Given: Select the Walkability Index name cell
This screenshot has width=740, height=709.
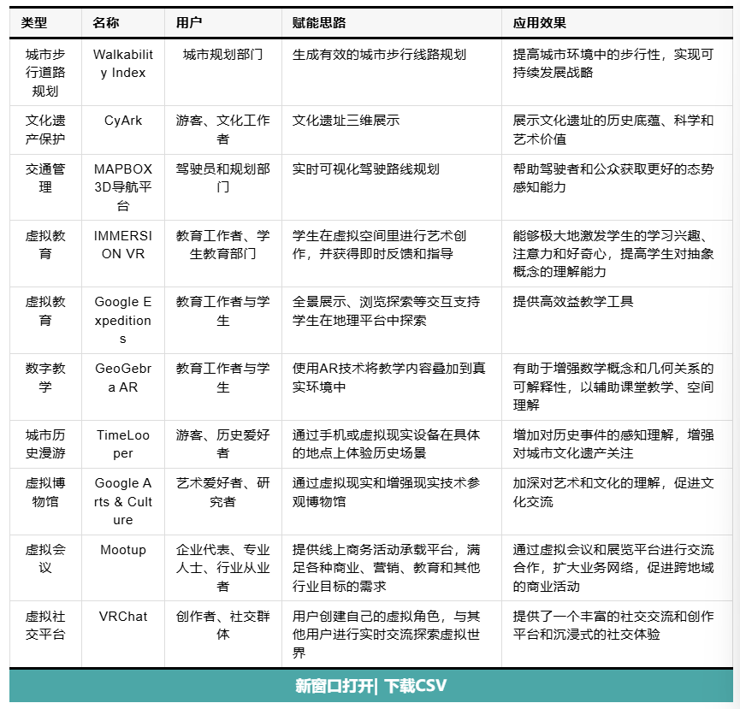Looking at the screenshot, I should coord(123,63).
